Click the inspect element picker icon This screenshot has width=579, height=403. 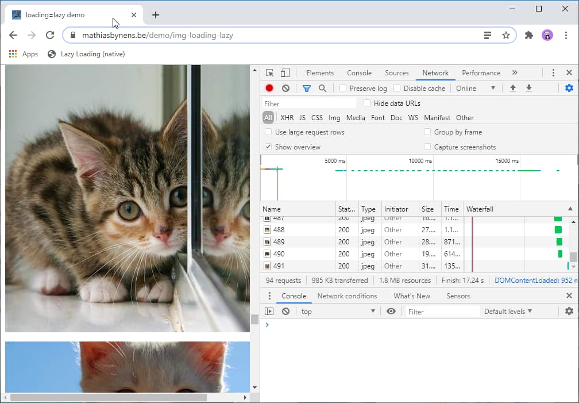pos(270,73)
